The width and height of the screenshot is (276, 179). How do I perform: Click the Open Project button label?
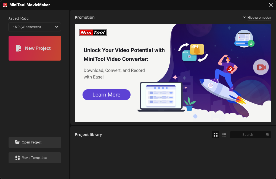pyautogui.click(x=32, y=142)
